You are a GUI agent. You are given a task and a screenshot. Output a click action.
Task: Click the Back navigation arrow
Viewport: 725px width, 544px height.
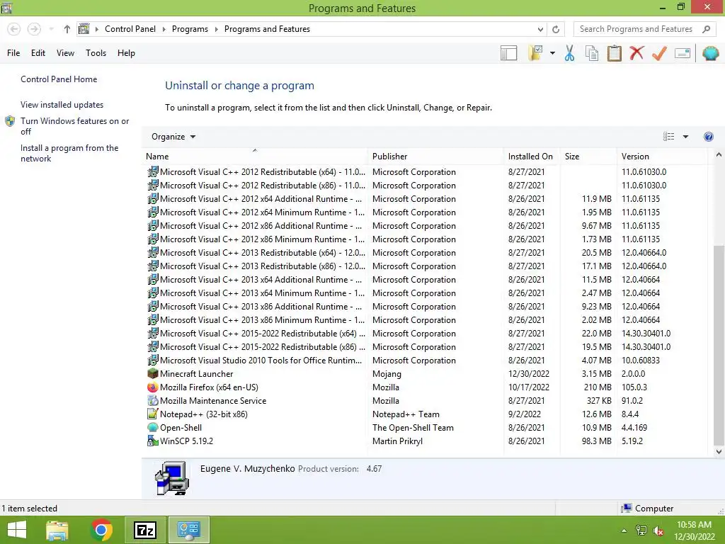[14, 29]
